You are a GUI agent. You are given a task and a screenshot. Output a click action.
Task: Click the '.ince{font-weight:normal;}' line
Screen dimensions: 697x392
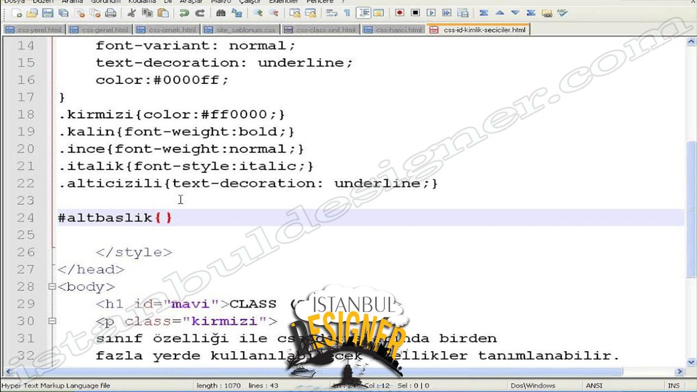[181, 149]
